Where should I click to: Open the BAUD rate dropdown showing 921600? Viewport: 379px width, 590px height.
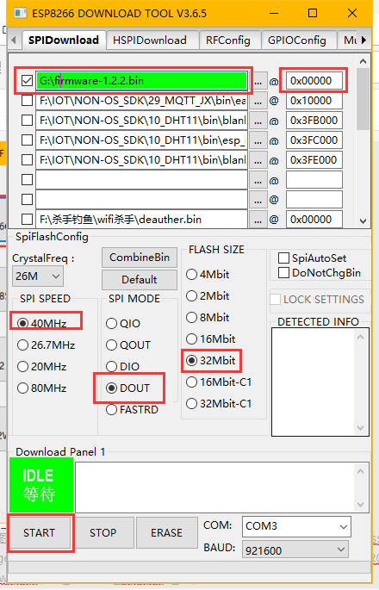click(295, 550)
